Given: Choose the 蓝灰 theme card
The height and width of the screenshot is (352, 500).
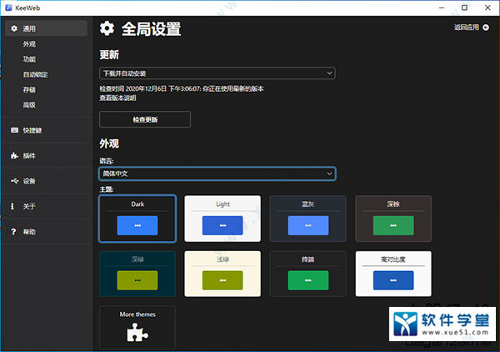Looking at the screenshot, I should pos(308,219).
